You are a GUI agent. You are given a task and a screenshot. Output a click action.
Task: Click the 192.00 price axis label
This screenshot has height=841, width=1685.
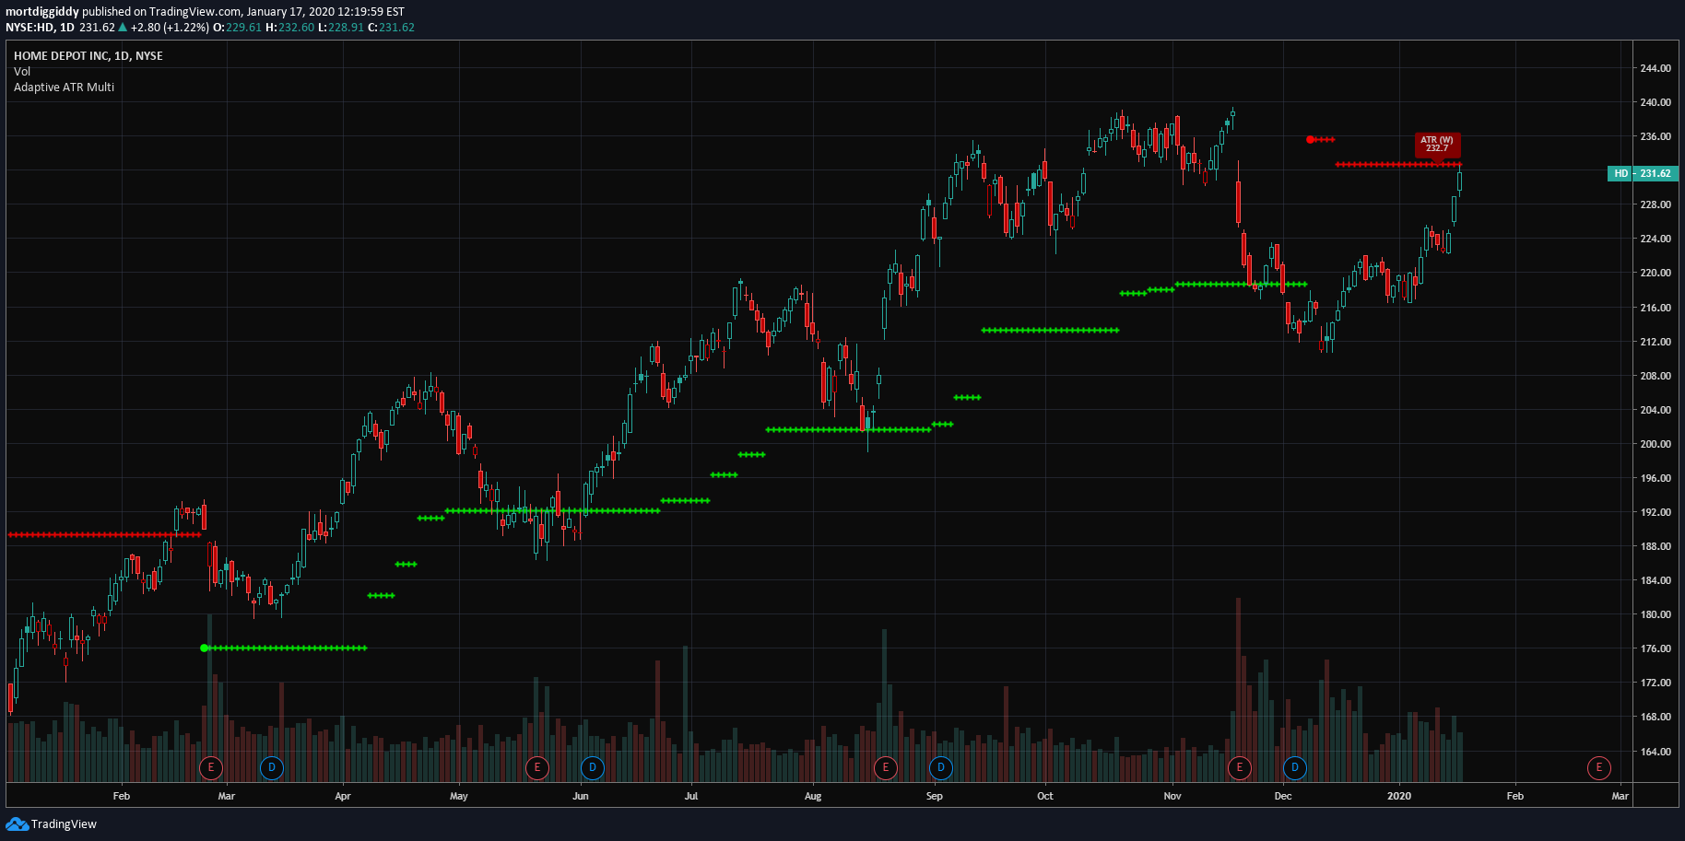[1656, 512]
